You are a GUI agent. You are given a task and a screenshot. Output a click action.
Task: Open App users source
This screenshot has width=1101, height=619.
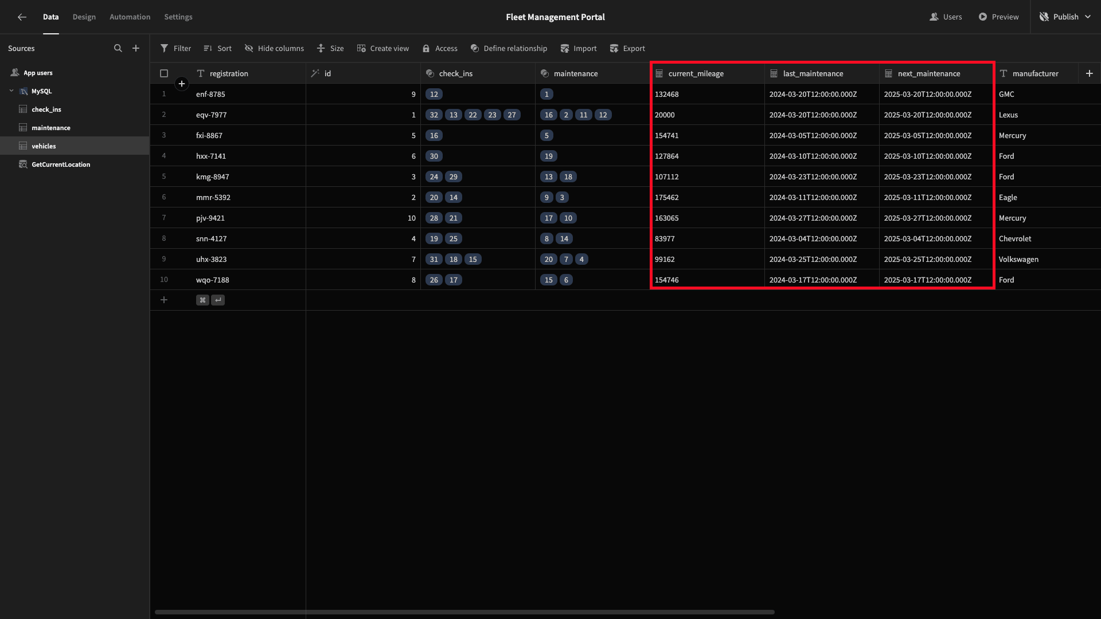click(x=75, y=73)
